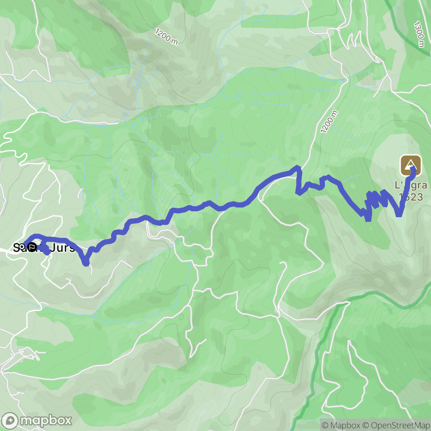Viewport: 431px width, 431px height.
Task: Click the L'Agra summit name label
Action: (x=411, y=185)
